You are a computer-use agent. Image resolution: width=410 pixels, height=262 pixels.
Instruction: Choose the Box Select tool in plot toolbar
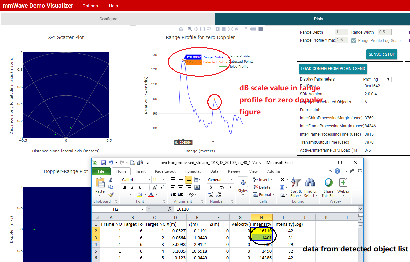click(x=203, y=29)
